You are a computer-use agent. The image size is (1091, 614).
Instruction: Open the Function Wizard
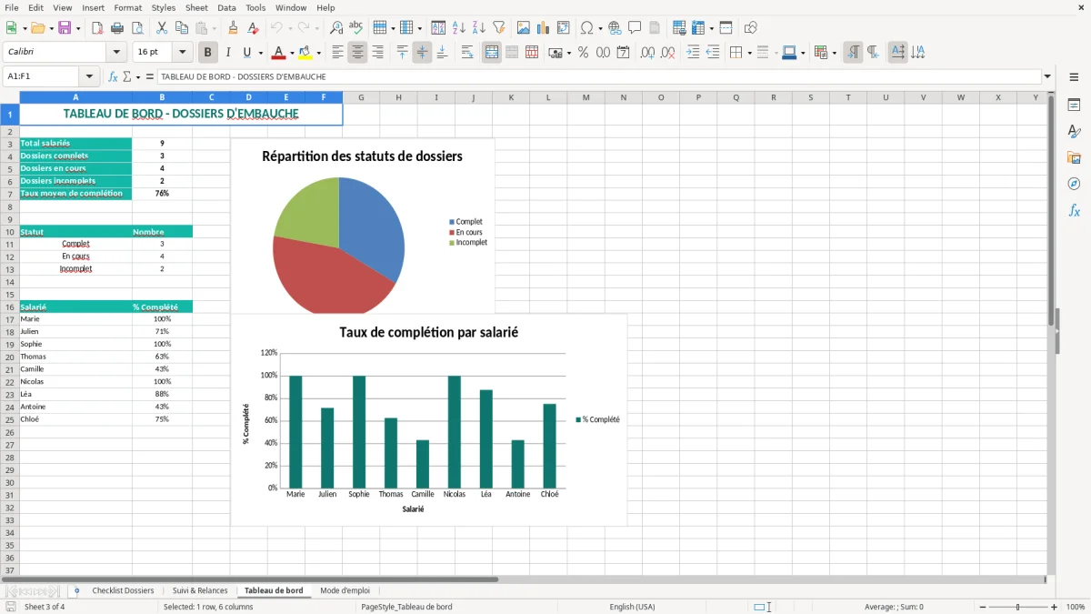[114, 77]
